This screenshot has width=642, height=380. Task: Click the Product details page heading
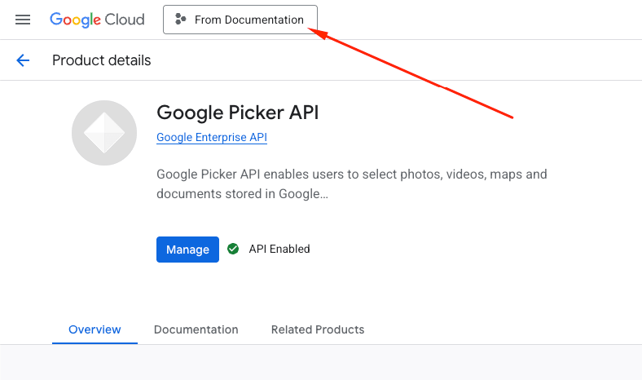pos(101,60)
